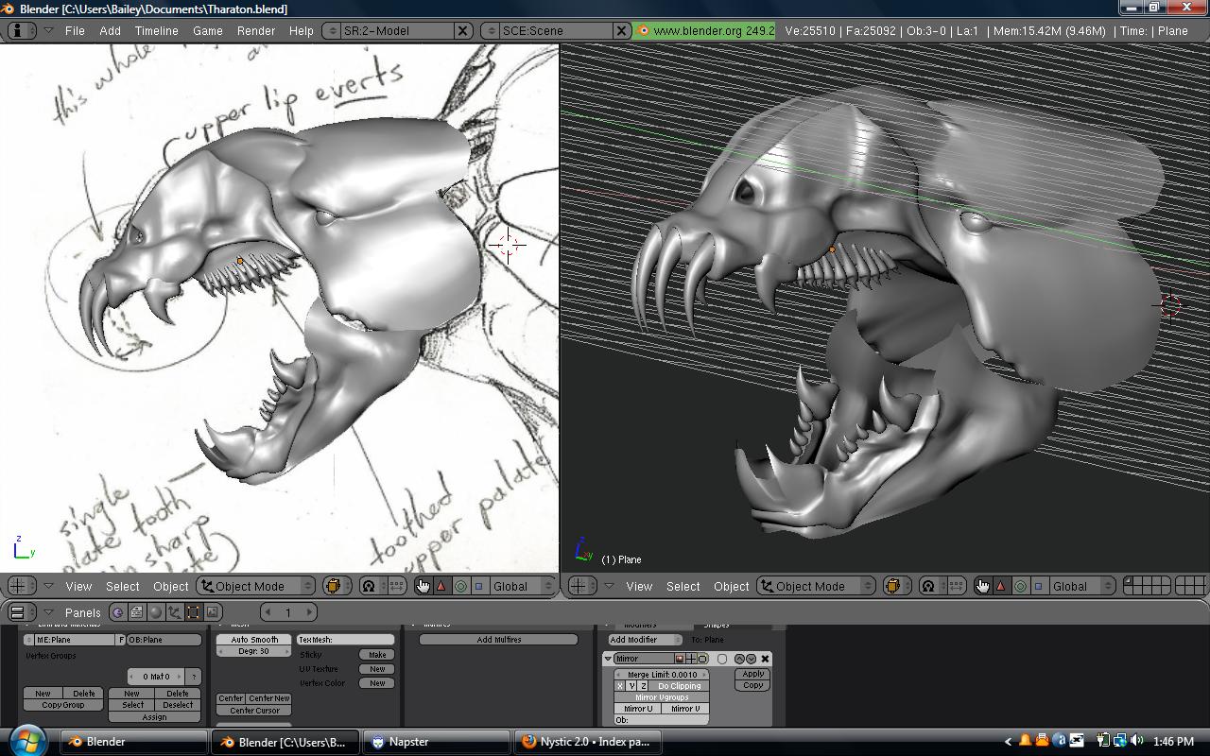Open the Object Mode dropdown in left viewport

coord(255,586)
